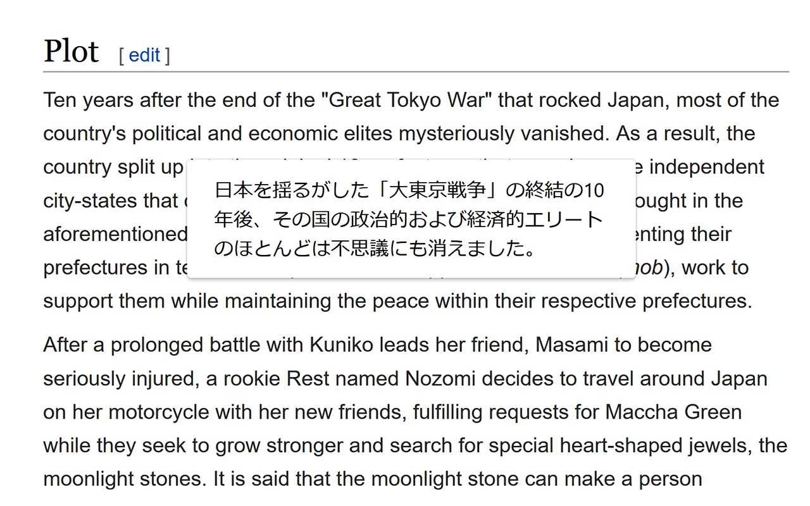Click the word "independent" right of the popup
Image resolution: width=810 pixels, height=506 pixels.
707,168
